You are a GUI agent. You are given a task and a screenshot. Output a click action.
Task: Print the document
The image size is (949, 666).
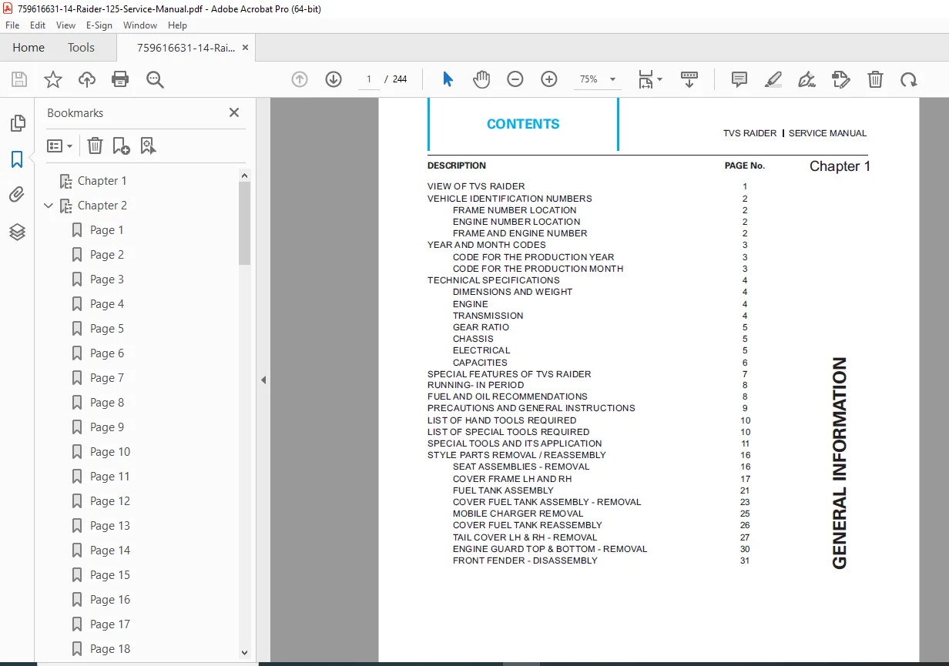(x=120, y=79)
